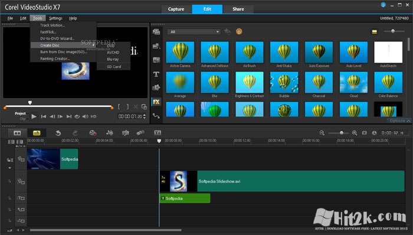Open the Transition library icon
This screenshot has height=235, width=413.
point(156,60)
